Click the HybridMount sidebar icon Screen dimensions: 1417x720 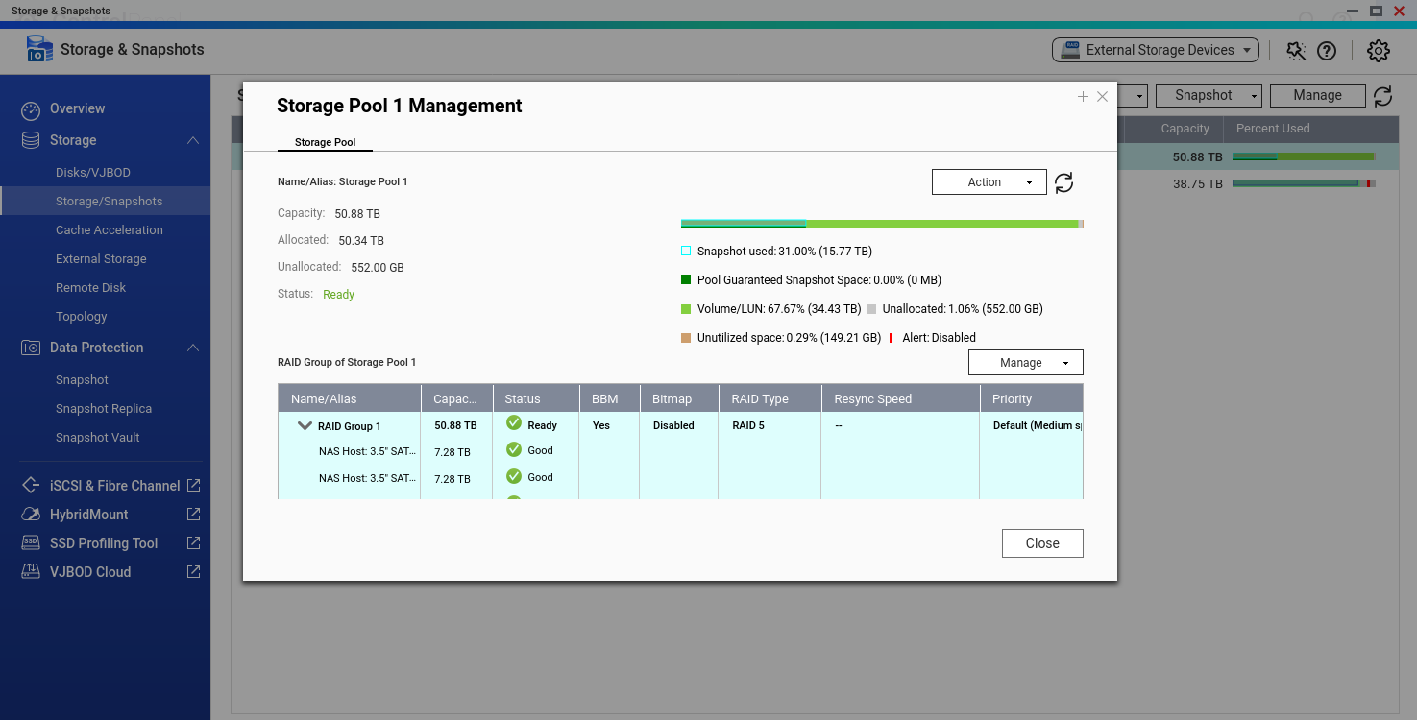(x=31, y=515)
